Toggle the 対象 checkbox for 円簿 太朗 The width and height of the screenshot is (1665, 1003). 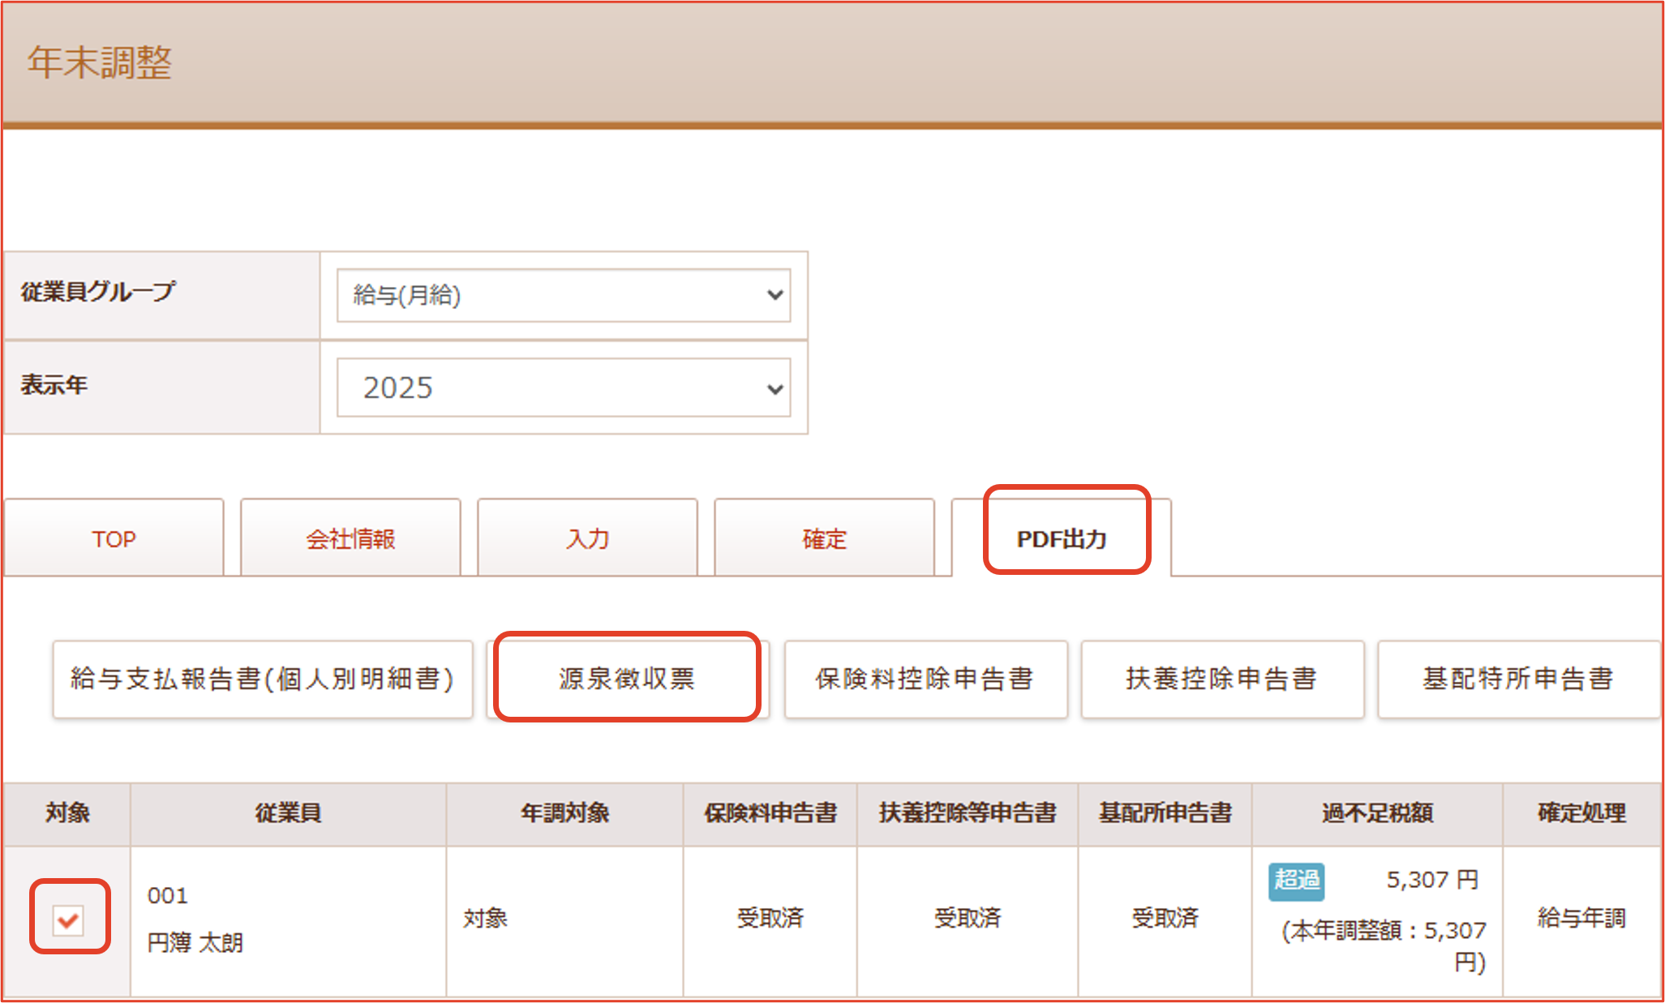pos(68,919)
